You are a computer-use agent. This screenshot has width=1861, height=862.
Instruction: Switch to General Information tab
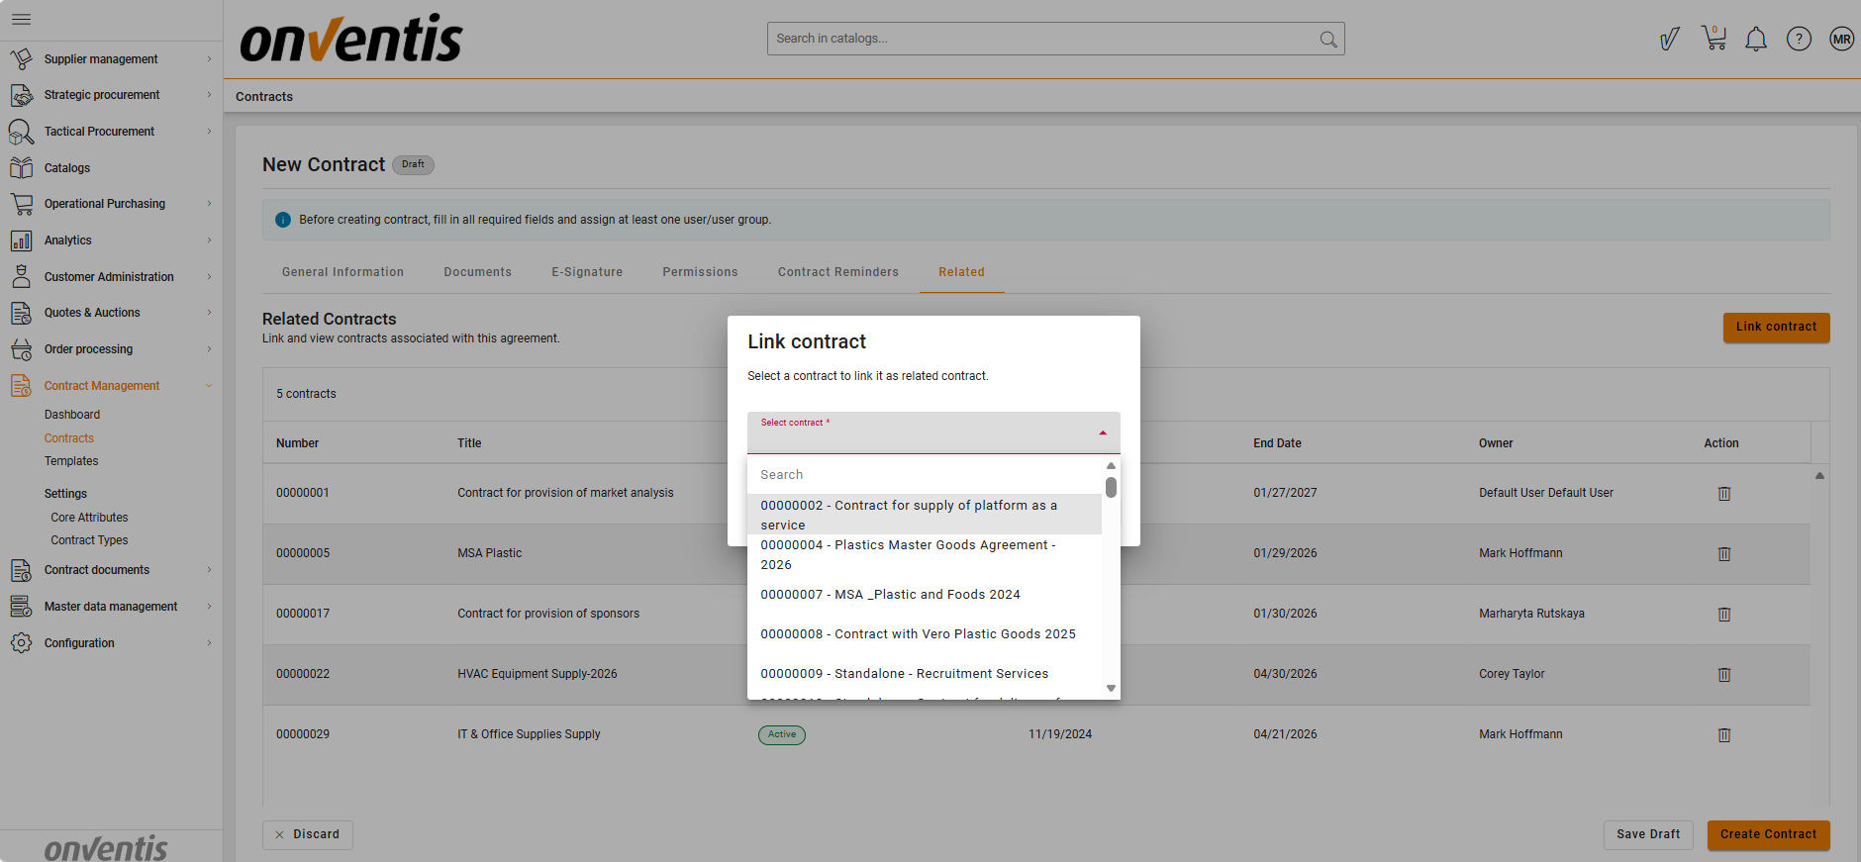343,272
